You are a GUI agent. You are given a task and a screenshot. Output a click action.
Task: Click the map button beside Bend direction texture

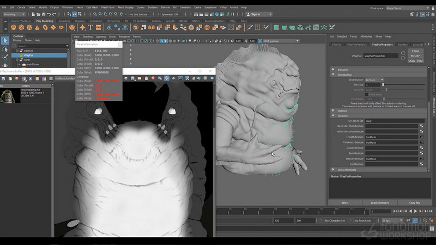(421, 126)
